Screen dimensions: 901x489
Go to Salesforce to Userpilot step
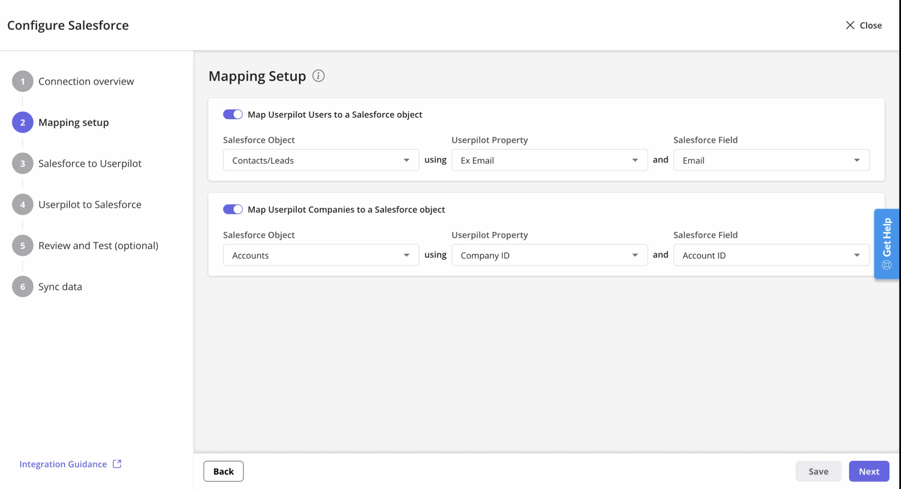[90, 163]
